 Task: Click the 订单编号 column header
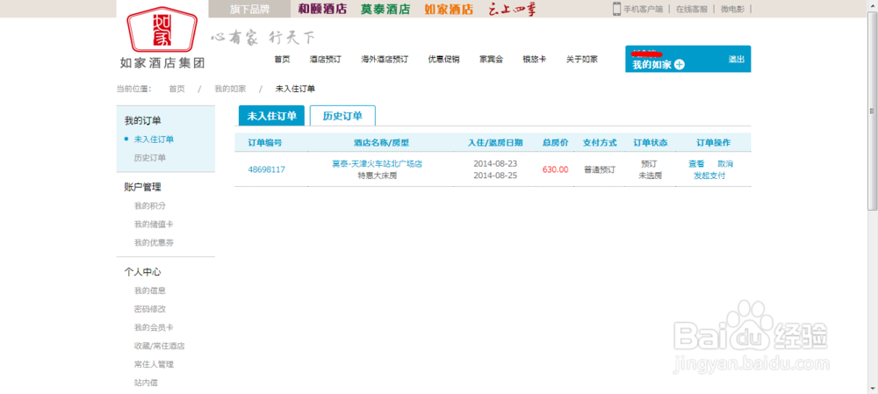pos(265,143)
